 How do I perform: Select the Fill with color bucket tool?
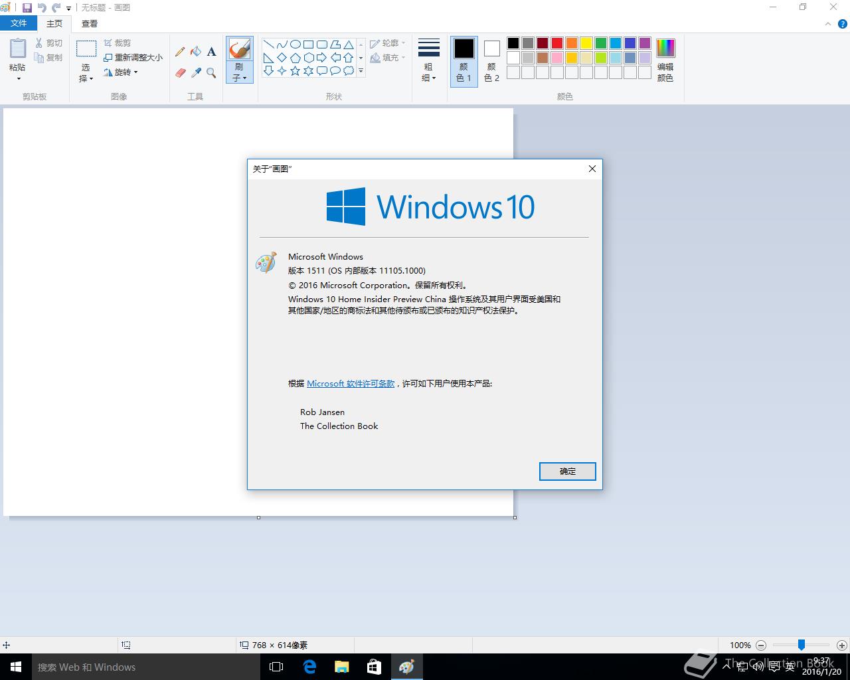tap(196, 51)
